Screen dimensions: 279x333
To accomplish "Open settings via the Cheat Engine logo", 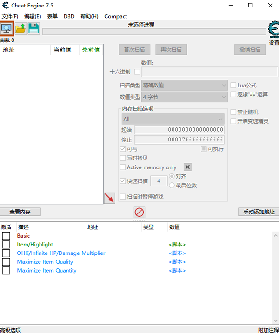I will [273, 30].
